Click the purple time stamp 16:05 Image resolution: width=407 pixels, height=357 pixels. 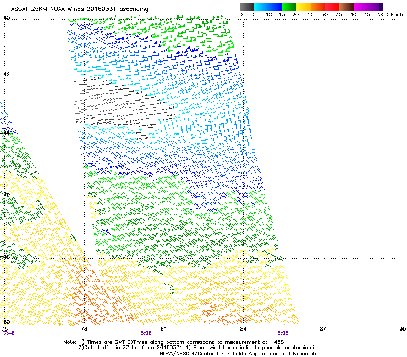(281, 333)
